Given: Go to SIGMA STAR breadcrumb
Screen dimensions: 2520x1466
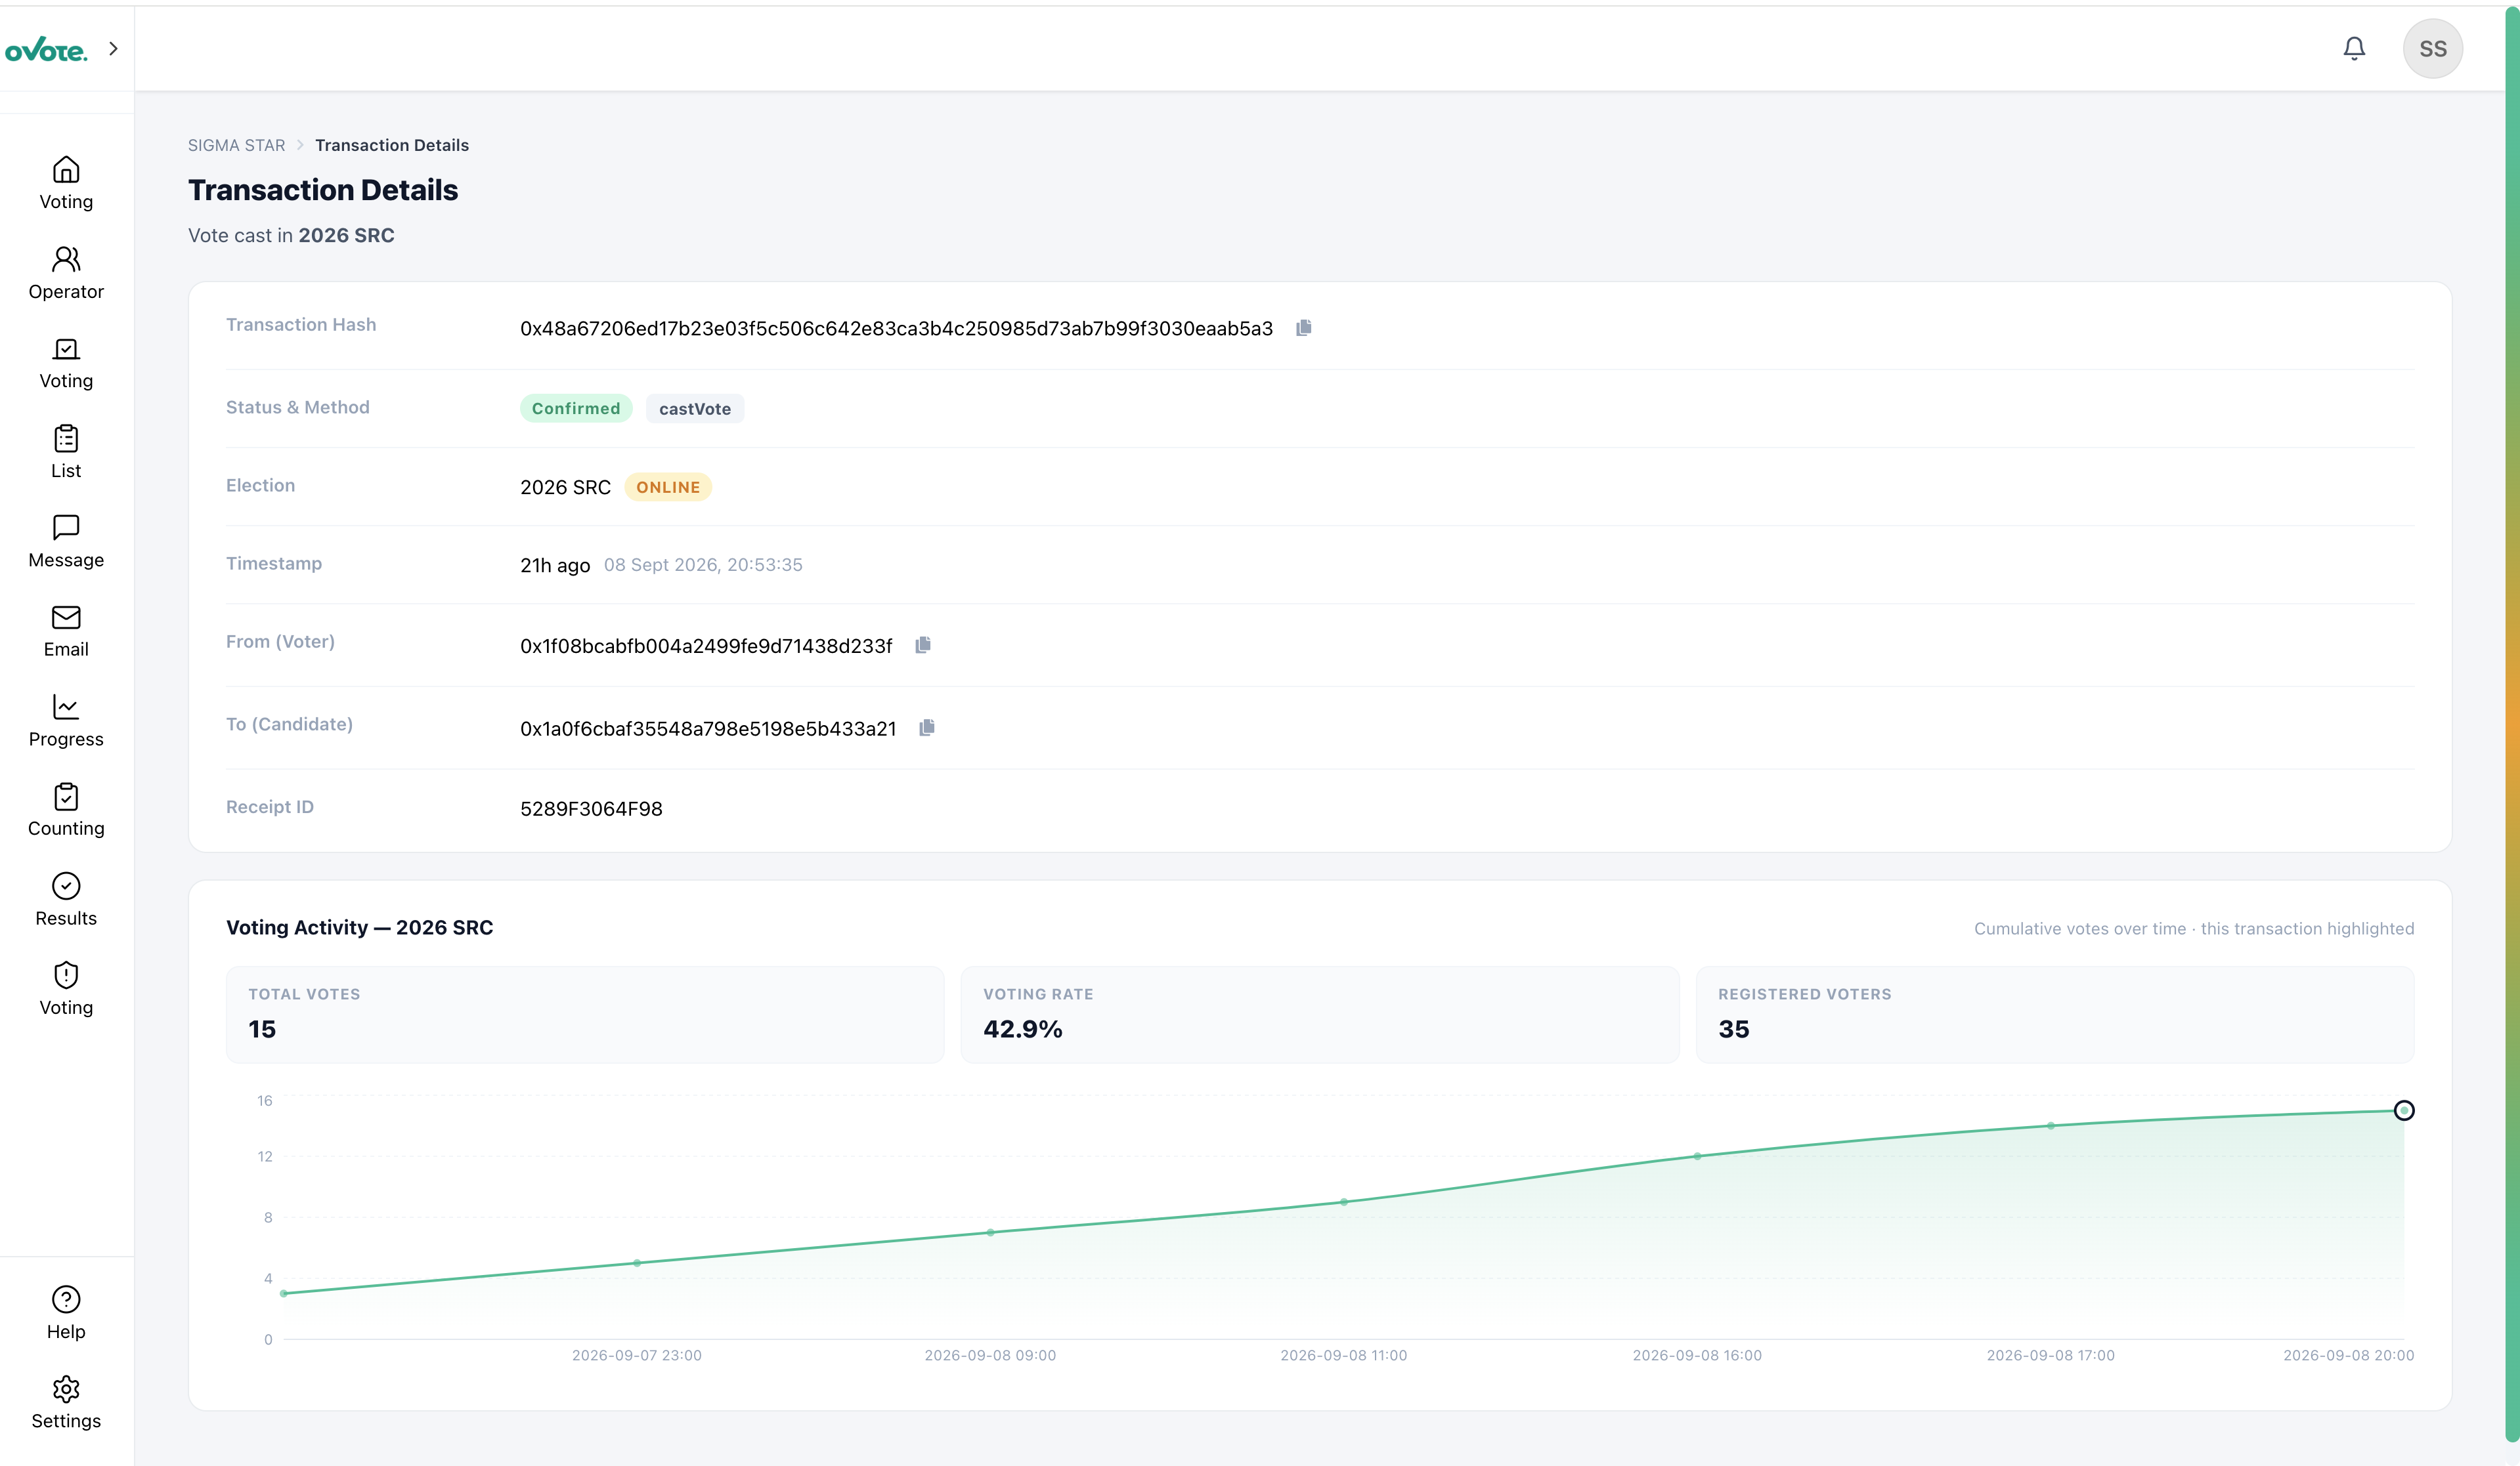Looking at the screenshot, I should click(x=237, y=145).
